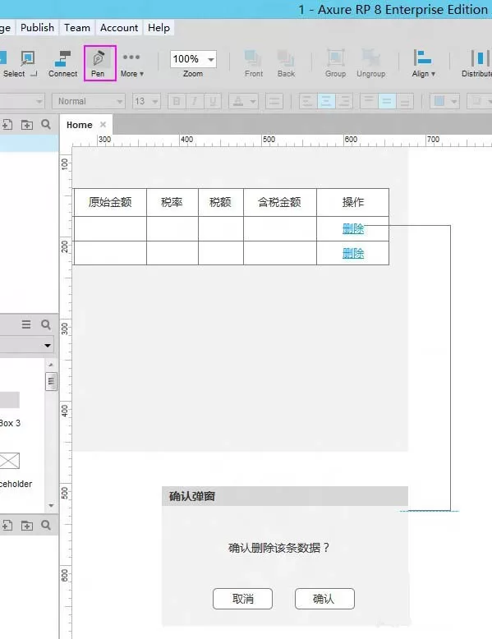Viewport: 492px width, 639px height.
Task: Click the search icon beside Home tab
Action: point(46,124)
